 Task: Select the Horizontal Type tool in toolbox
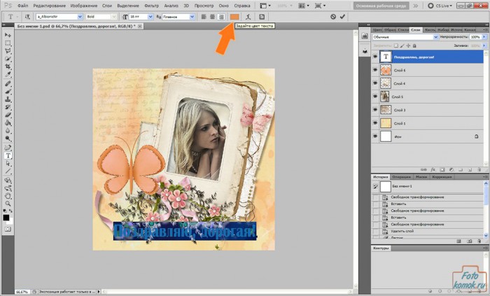point(8,155)
